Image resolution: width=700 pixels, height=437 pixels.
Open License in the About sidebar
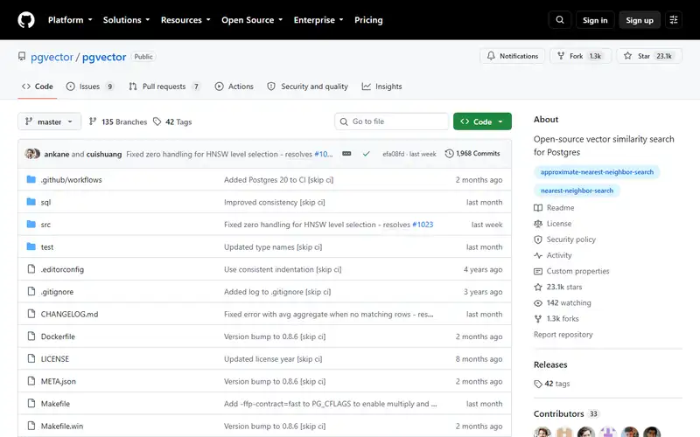point(553,224)
